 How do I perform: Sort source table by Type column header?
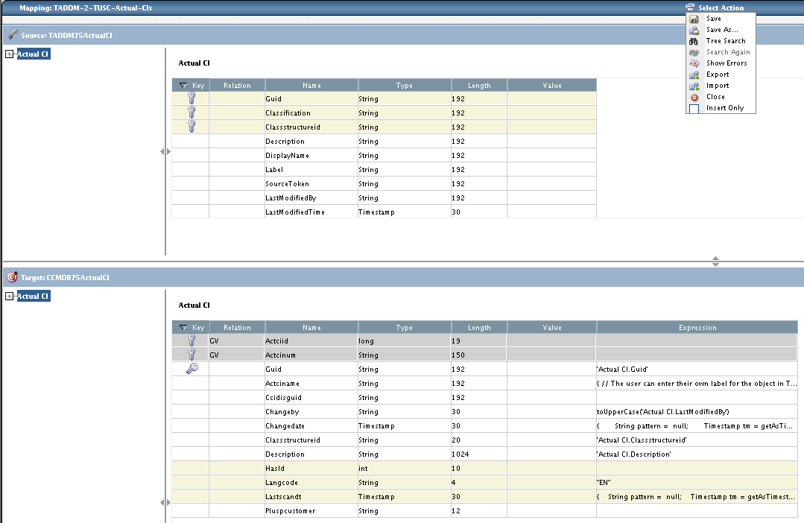pos(405,85)
